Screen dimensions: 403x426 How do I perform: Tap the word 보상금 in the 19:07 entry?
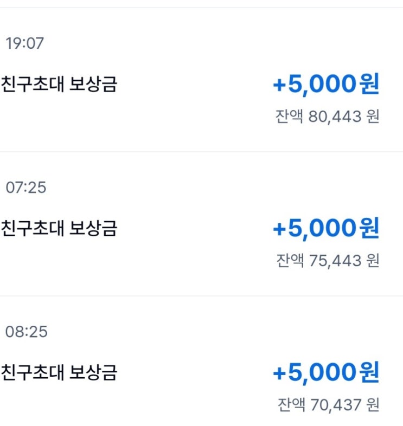click(93, 85)
